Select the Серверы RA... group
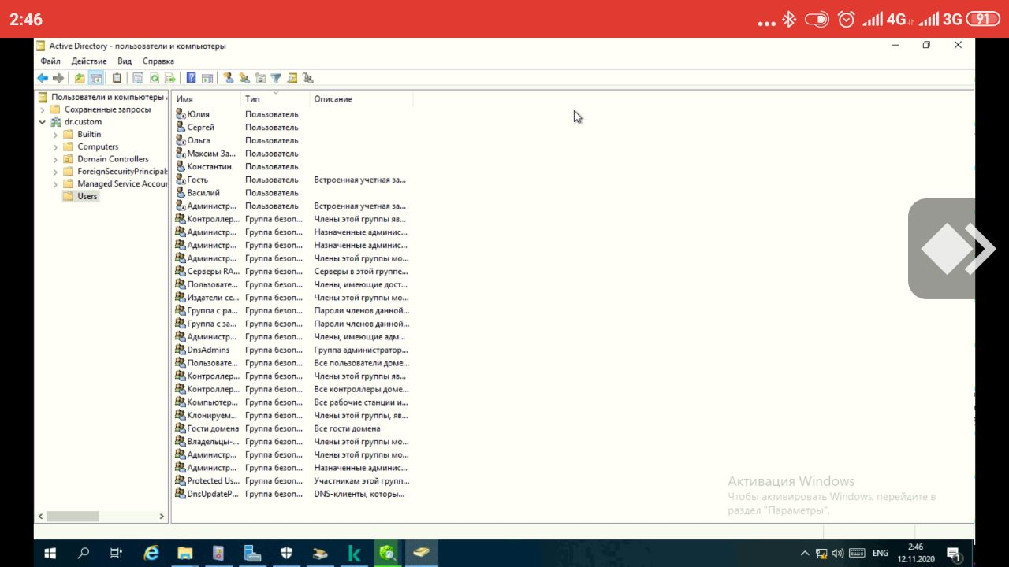The height and width of the screenshot is (567, 1009). tap(212, 271)
